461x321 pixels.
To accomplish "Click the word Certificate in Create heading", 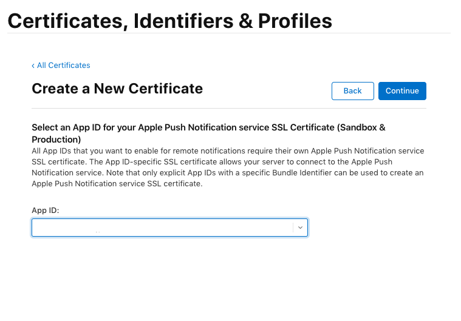I will click(x=165, y=89).
